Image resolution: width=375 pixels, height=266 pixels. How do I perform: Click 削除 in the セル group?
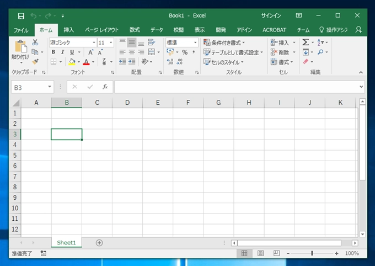click(x=280, y=52)
